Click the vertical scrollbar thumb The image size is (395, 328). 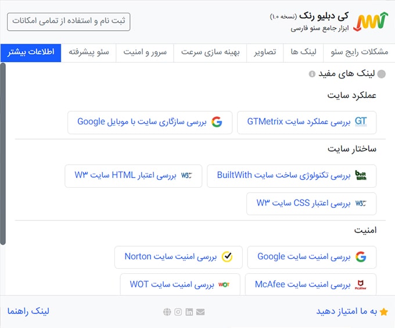coord(3,154)
